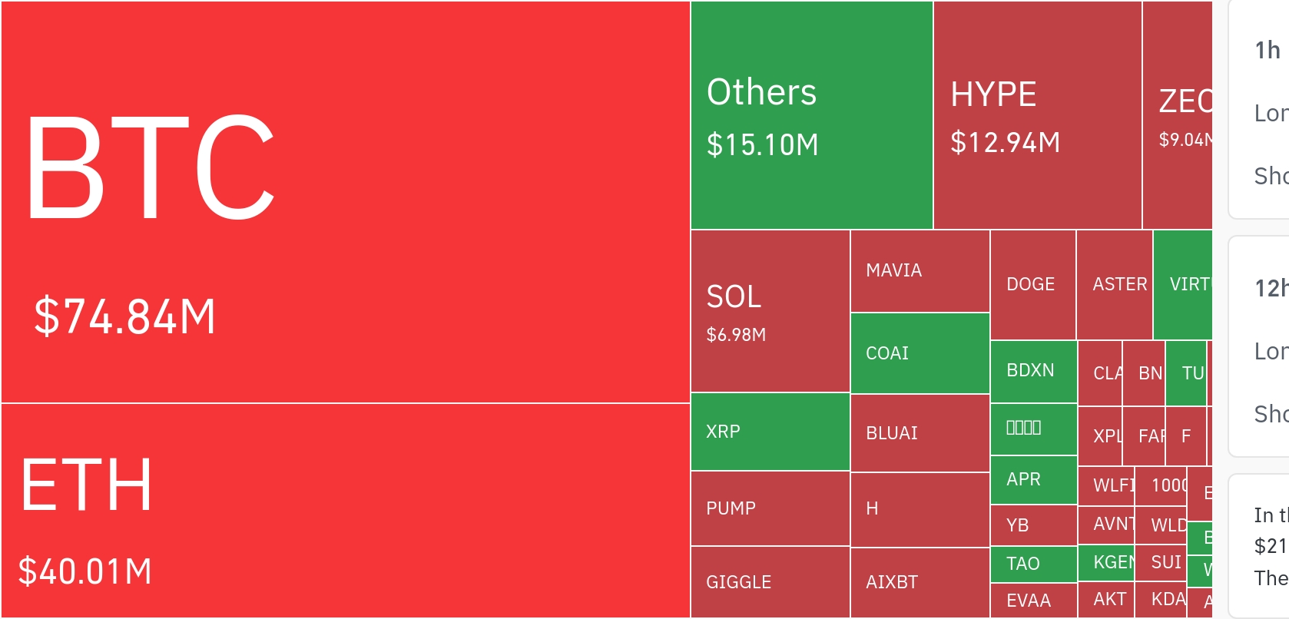Select the ETH $40.01M tile
1289x619 pixels.
click(x=346, y=510)
